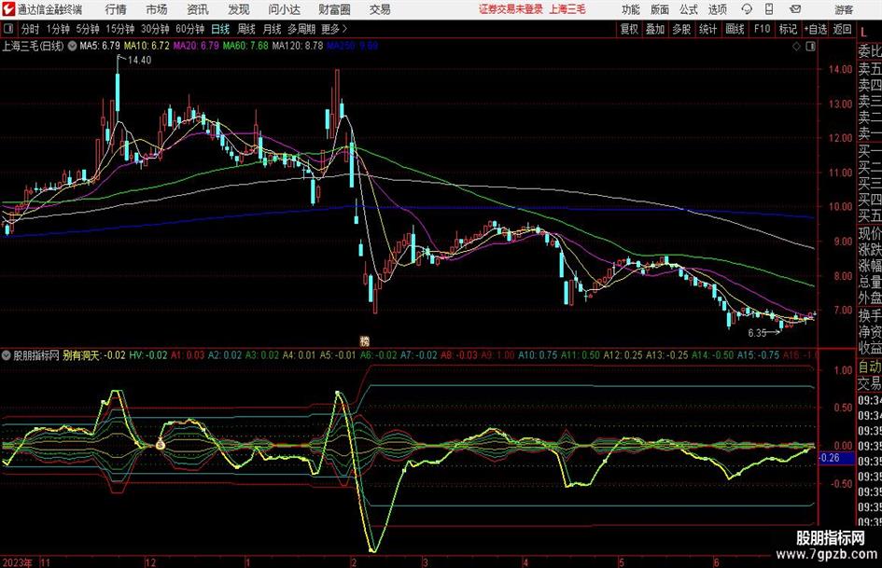Click the 2023年 date axis label
The image size is (882, 568).
click(x=17, y=561)
